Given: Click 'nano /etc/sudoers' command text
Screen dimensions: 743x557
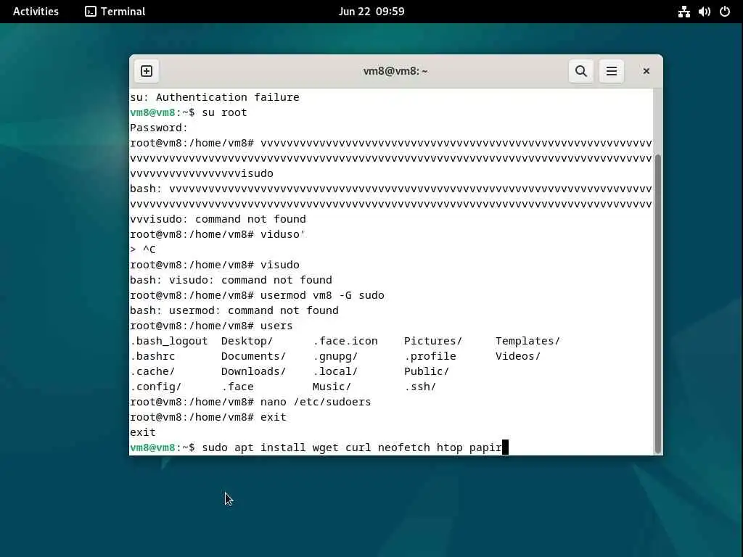Looking at the screenshot, I should (x=316, y=402).
